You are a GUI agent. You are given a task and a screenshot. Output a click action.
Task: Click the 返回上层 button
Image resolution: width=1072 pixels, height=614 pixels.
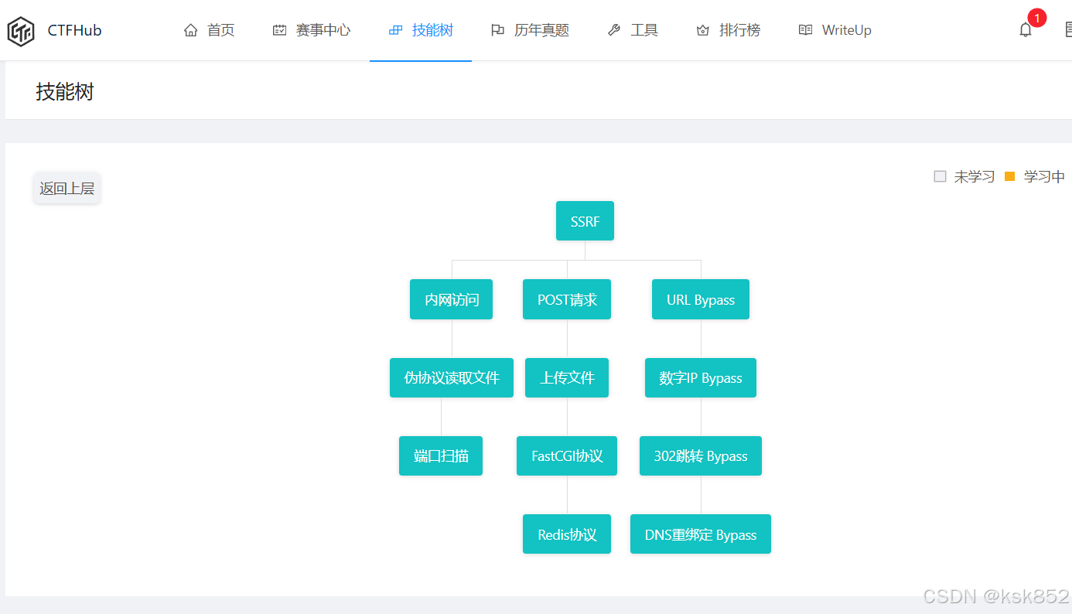[x=67, y=188]
